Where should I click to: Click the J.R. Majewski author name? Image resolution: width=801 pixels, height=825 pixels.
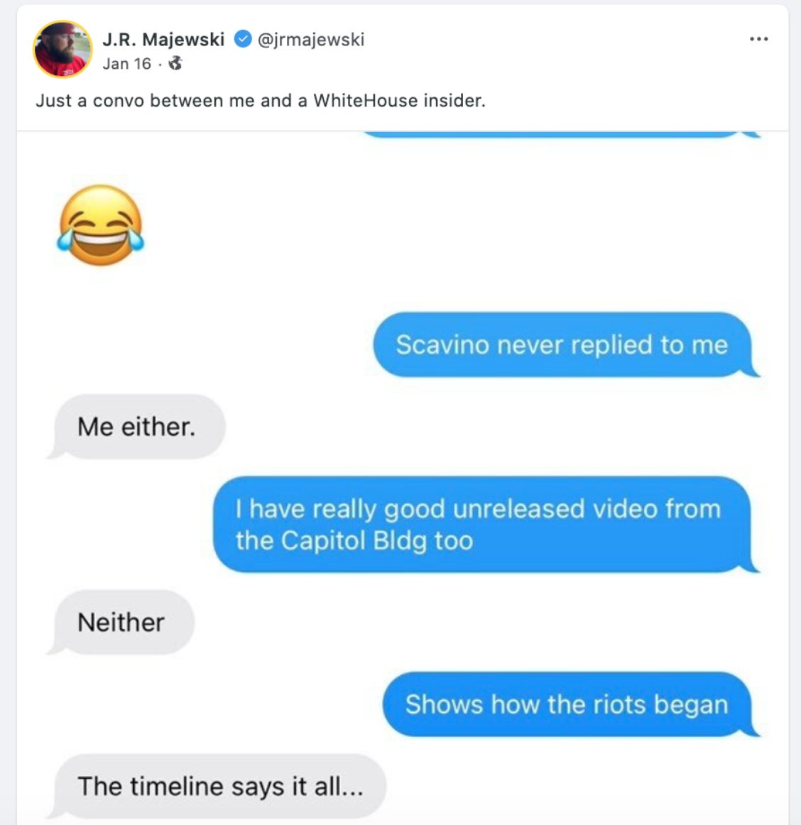click(163, 39)
